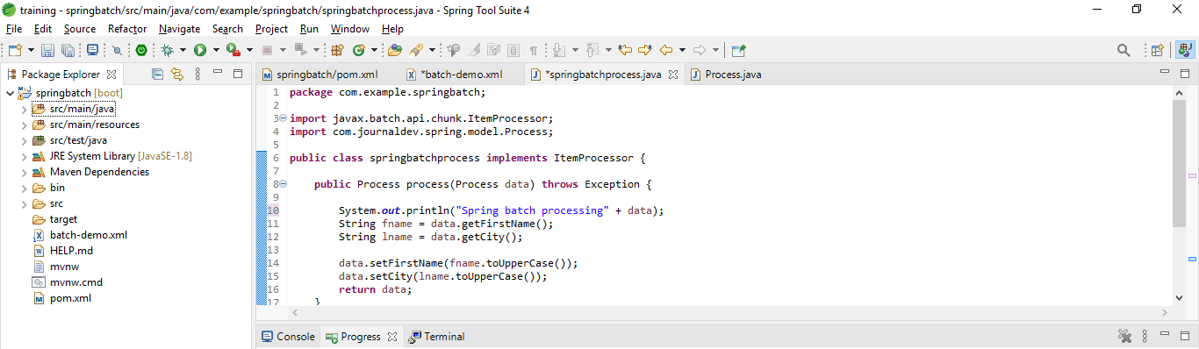Open the Console view tab
Viewport: 1199px width, 349px height.
[289, 337]
